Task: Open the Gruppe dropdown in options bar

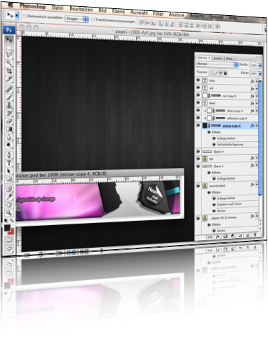Action: tap(77, 19)
